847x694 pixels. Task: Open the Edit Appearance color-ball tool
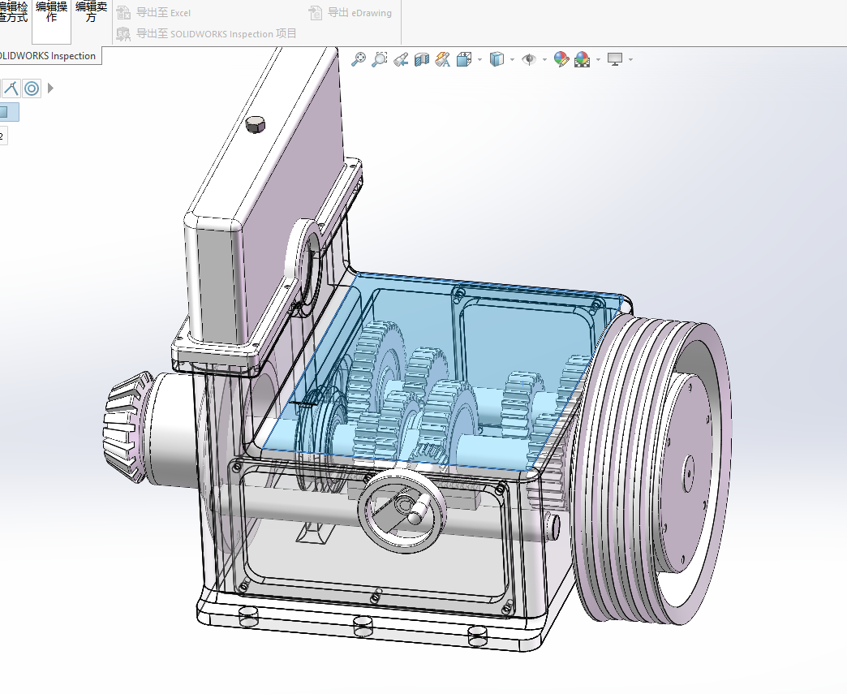(x=561, y=59)
